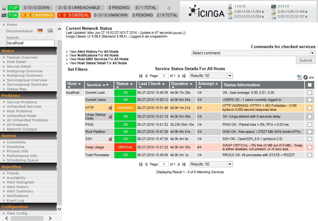318x221 pixels.
Task: Open the German documentation flag icon
Action: tap(40, 31)
